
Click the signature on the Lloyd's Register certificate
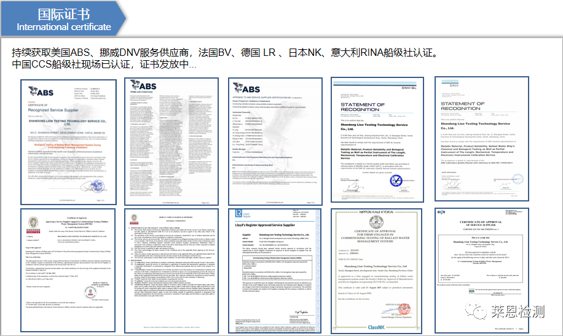301,312
